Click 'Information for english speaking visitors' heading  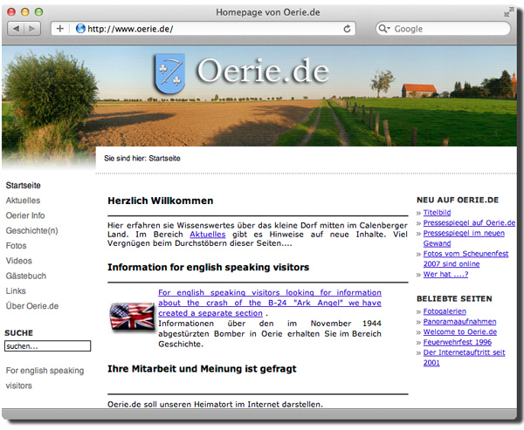(x=208, y=268)
